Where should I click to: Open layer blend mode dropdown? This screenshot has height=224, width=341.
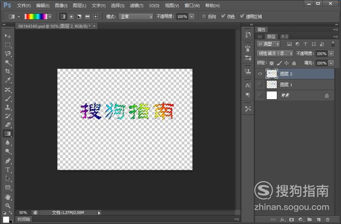(x=275, y=53)
